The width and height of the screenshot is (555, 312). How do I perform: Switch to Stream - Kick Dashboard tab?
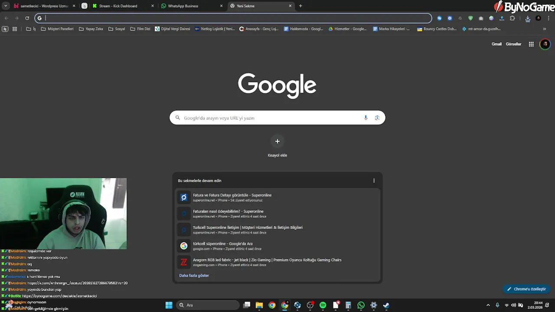[124, 6]
